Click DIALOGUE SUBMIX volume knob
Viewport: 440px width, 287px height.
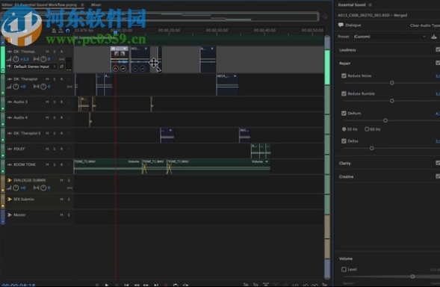(x=16, y=188)
